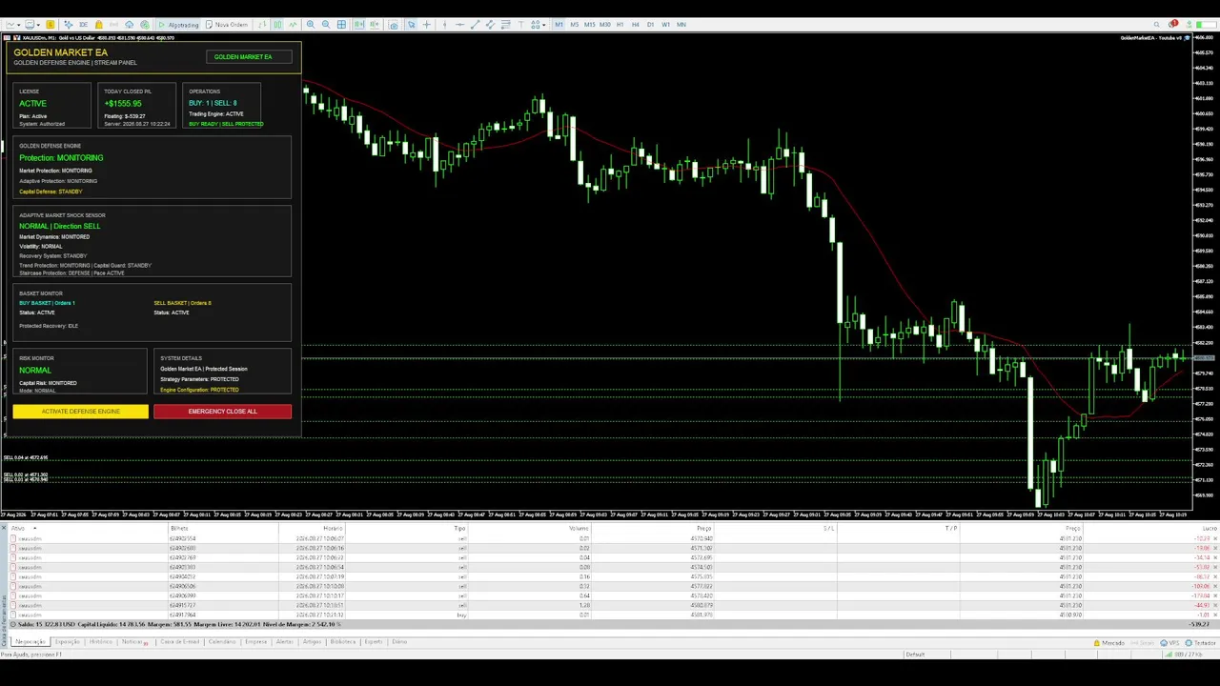This screenshot has width=1220, height=686.
Task: Switch to the H1 timeframe
Action: tap(620, 25)
